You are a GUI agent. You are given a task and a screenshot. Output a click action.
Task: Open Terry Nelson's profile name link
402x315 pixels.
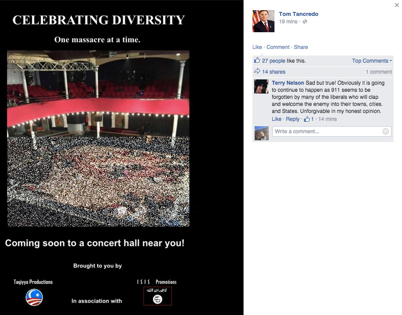click(288, 83)
